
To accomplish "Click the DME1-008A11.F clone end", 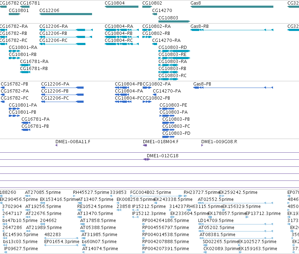I will 73,142.
